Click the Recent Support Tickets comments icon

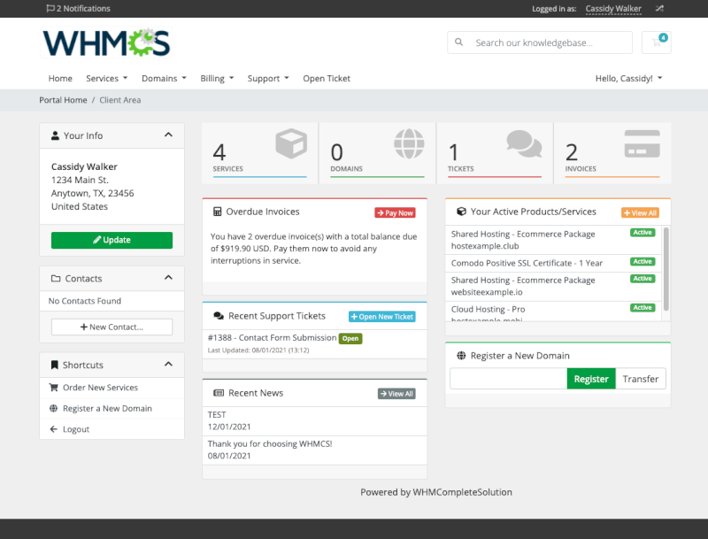219,316
